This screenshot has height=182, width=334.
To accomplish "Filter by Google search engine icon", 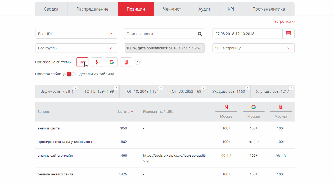I will click(x=111, y=62).
